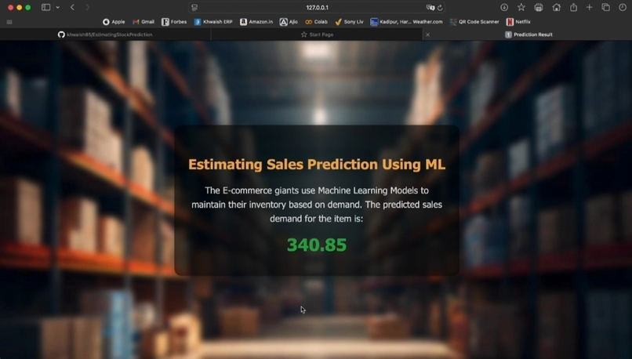The width and height of the screenshot is (632, 359).
Task: Open the Netflix bookmark
Action: point(518,22)
